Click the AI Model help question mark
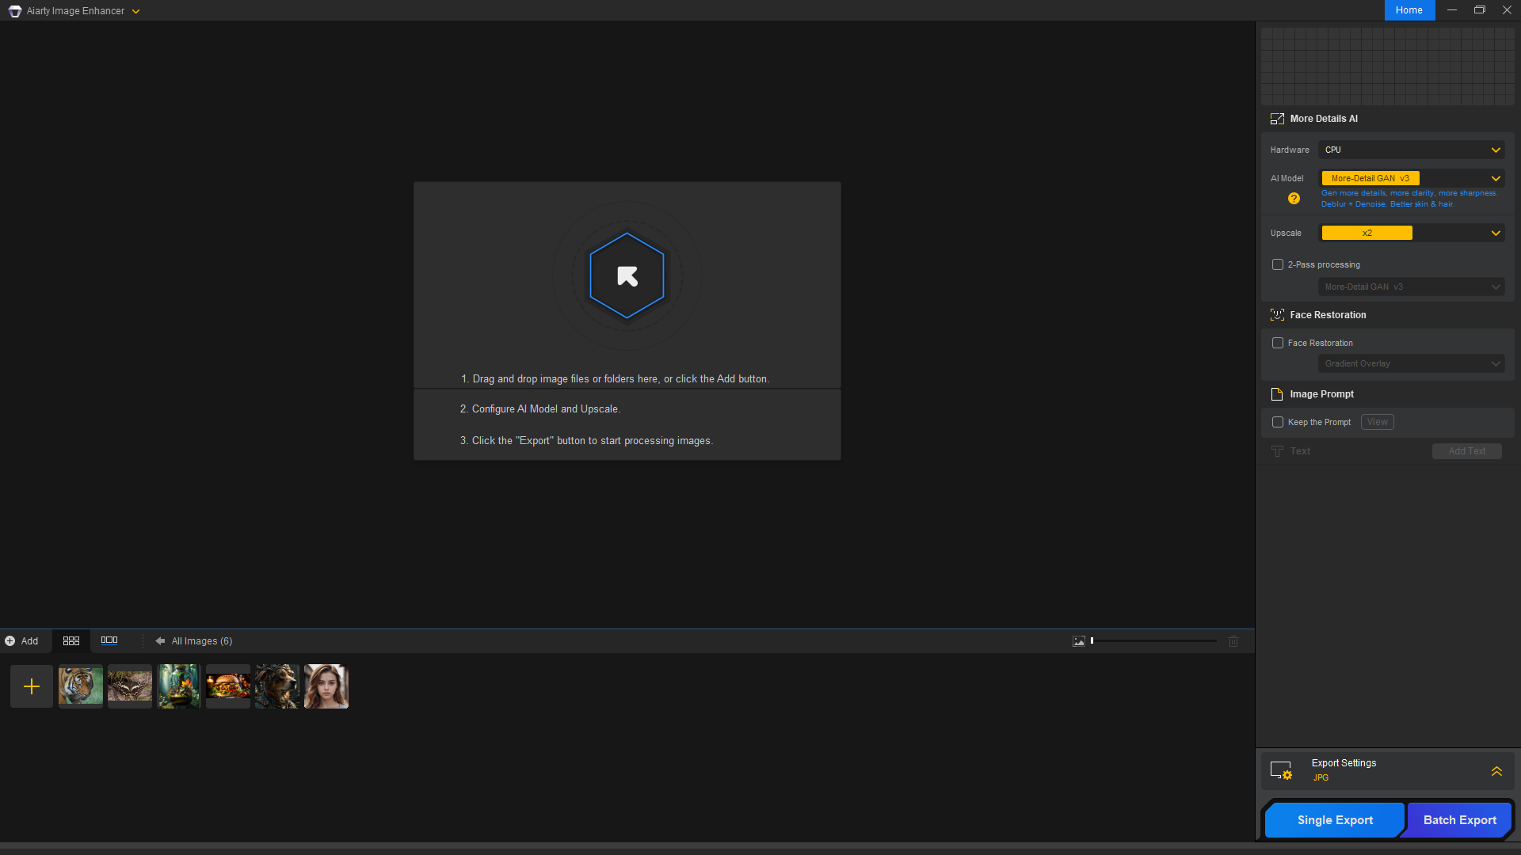Screen dimensions: 1521x855 click(x=1294, y=199)
